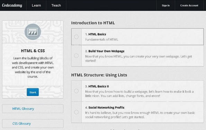
Task: Click the Codecademy logo
Action: point(12,6)
